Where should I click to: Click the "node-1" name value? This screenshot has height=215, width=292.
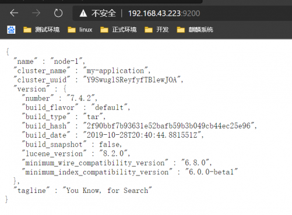click(66, 61)
